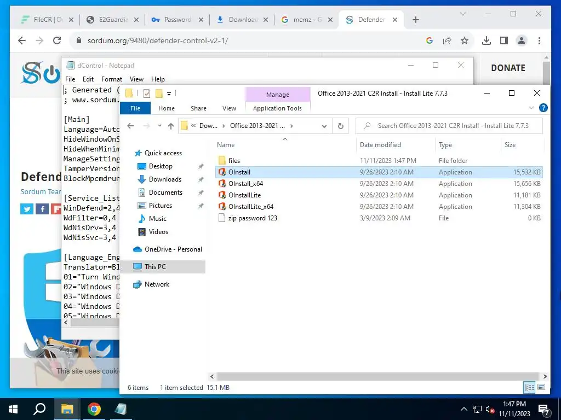The image size is (561, 420).
Task: Sort files by Name column header
Action: (x=226, y=144)
